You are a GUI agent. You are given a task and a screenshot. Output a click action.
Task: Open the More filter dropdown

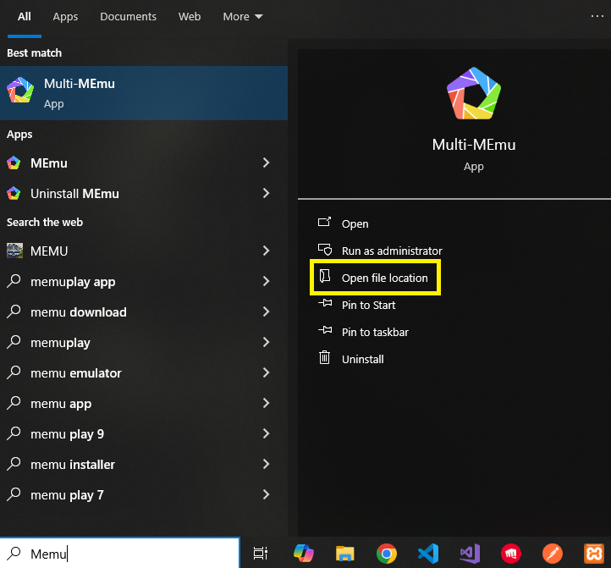click(242, 17)
